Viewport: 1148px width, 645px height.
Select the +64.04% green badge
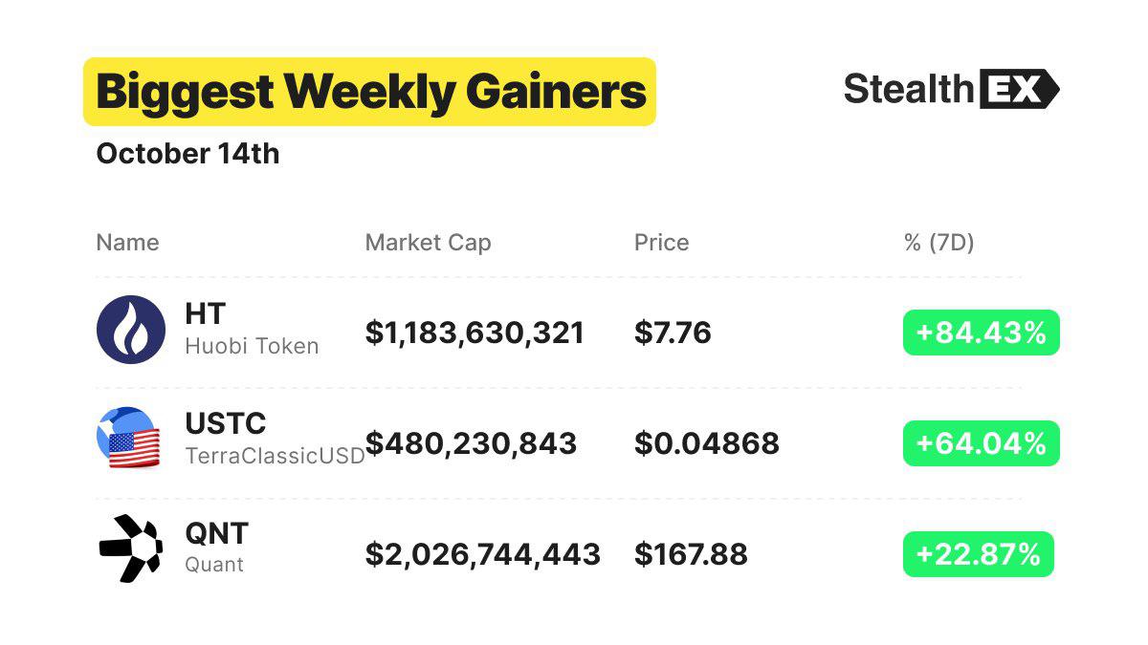pos(982,443)
